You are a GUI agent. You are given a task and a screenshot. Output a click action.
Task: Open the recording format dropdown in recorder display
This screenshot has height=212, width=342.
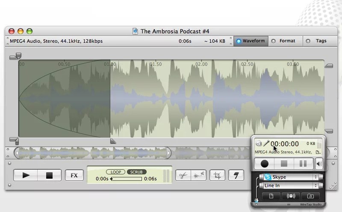(x=318, y=152)
